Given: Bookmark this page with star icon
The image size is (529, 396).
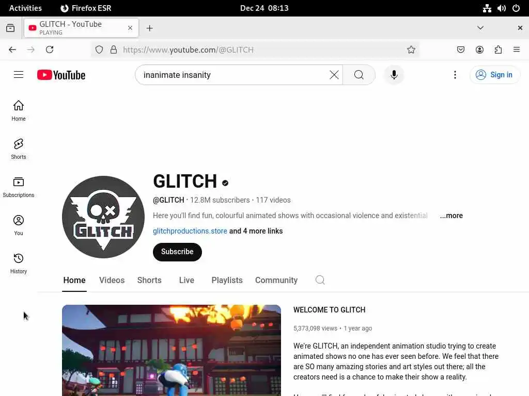Looking at the screenshot, I should (411, 50).
